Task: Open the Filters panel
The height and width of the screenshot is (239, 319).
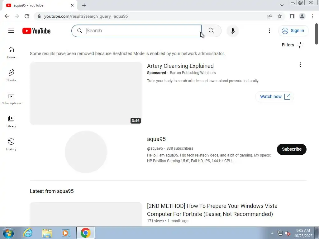Action: point(292,45)
